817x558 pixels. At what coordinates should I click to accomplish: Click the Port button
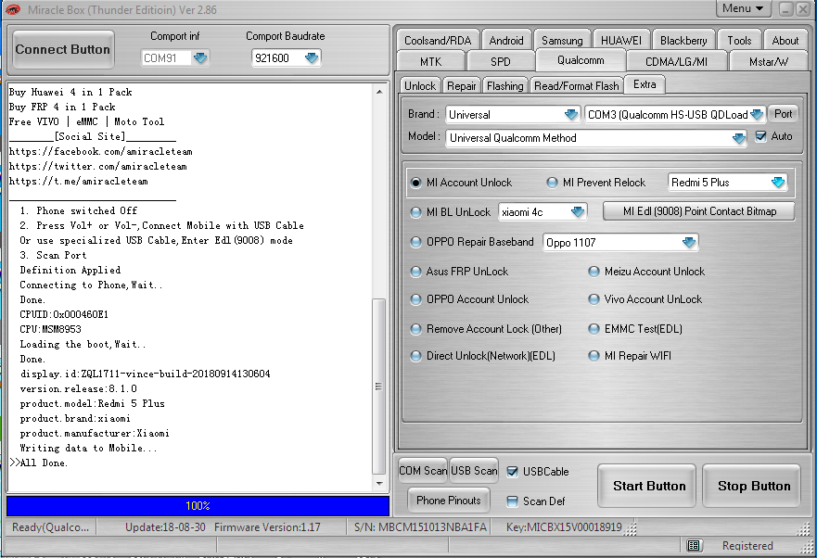tap(783, 114)
